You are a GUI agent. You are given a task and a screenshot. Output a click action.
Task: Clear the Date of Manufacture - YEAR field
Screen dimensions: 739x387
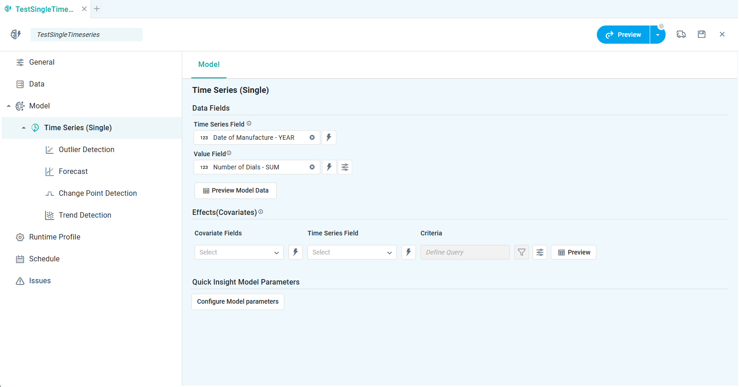[x=312, y=137]
